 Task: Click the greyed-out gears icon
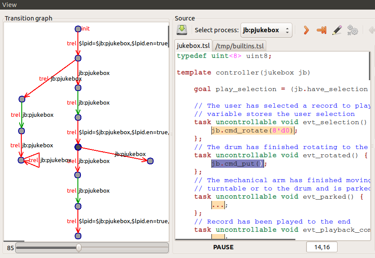coord(352,30)
